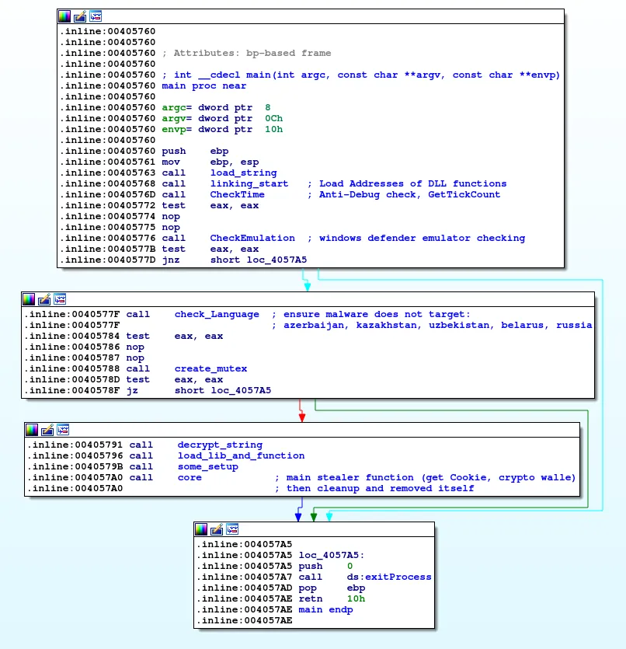Click node color icon in loc_4057A5 block
626x649 pixels.
click(201, 529)
